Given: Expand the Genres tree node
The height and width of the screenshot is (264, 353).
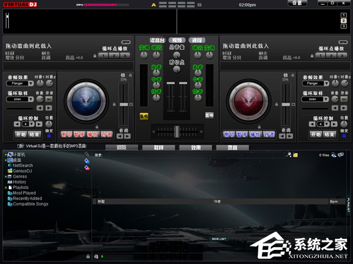Looking at the screenshot, I should [x=6, y=177].
